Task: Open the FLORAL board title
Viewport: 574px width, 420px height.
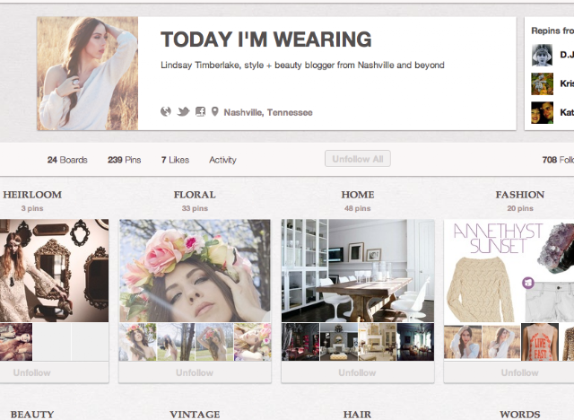Action: tap(195, 195)
